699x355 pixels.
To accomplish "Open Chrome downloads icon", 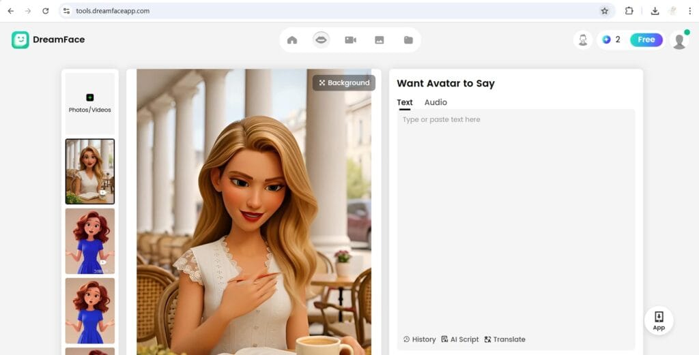I will (x=655, y=11).
